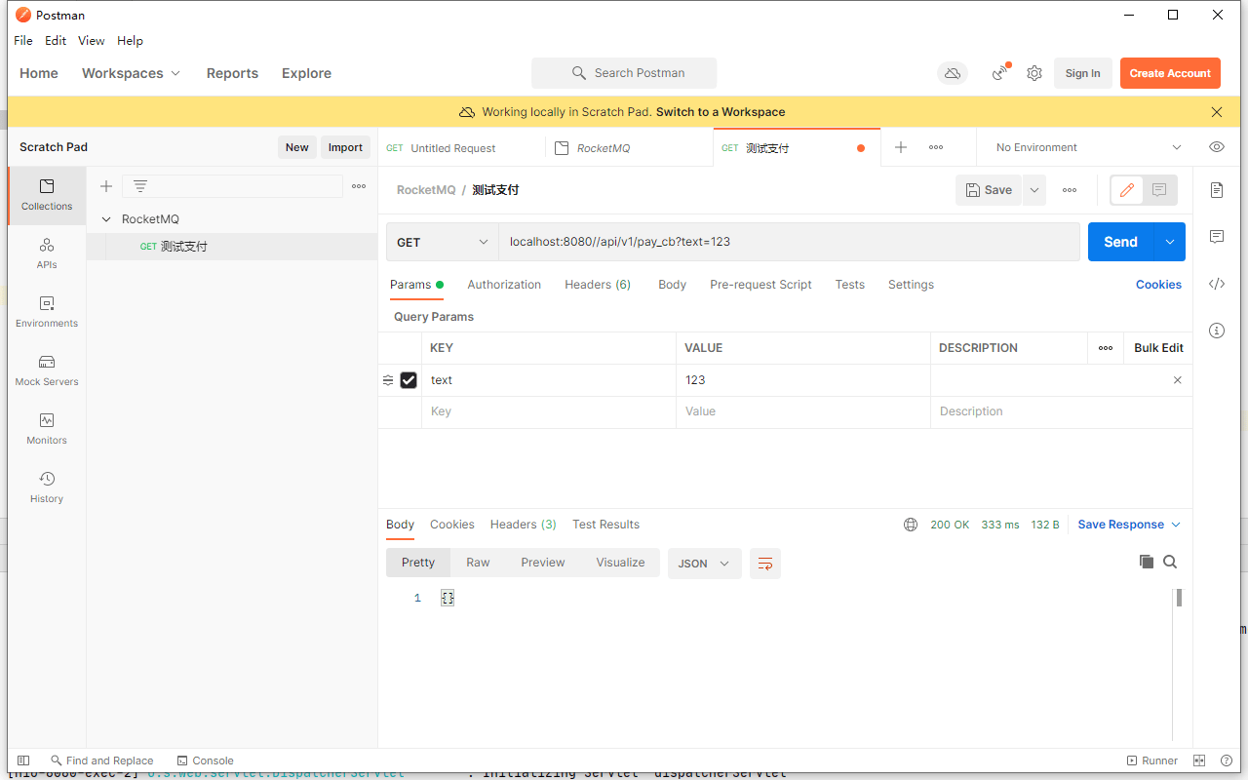
Task: Open request info icon in right sidebar
Action: point(1217,331)
